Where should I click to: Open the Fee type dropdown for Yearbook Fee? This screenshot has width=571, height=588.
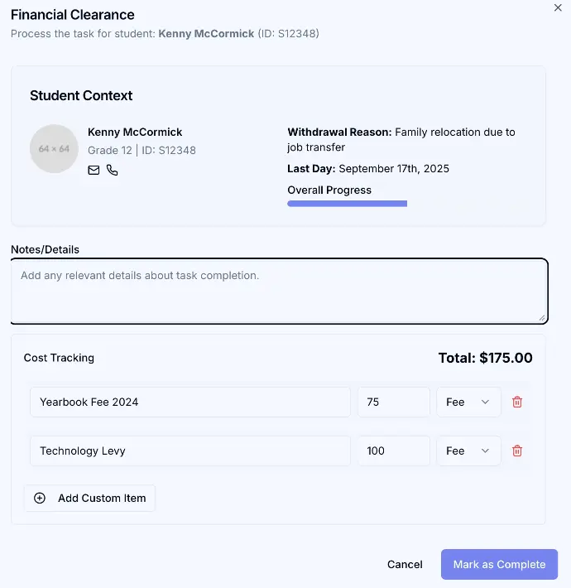tap(468, 402)
